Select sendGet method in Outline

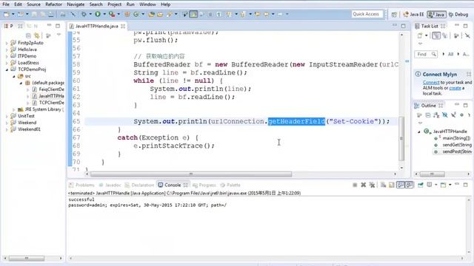453,145
